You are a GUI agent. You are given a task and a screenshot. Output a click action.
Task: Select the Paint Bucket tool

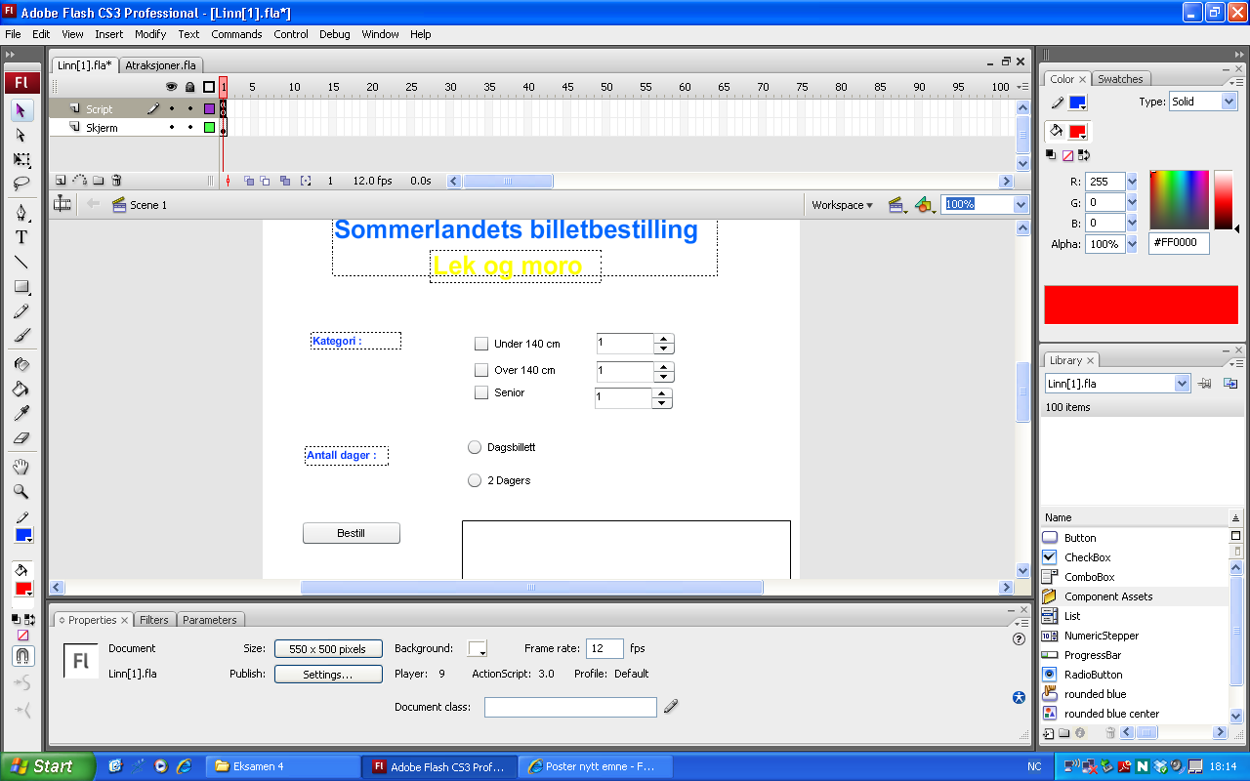[21, 389]
